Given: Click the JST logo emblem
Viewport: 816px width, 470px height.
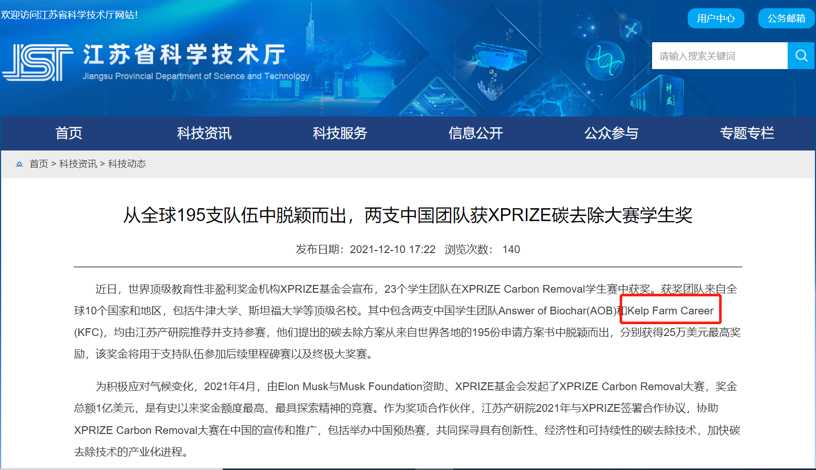Looking at the screenshot, I should (38, 62).
